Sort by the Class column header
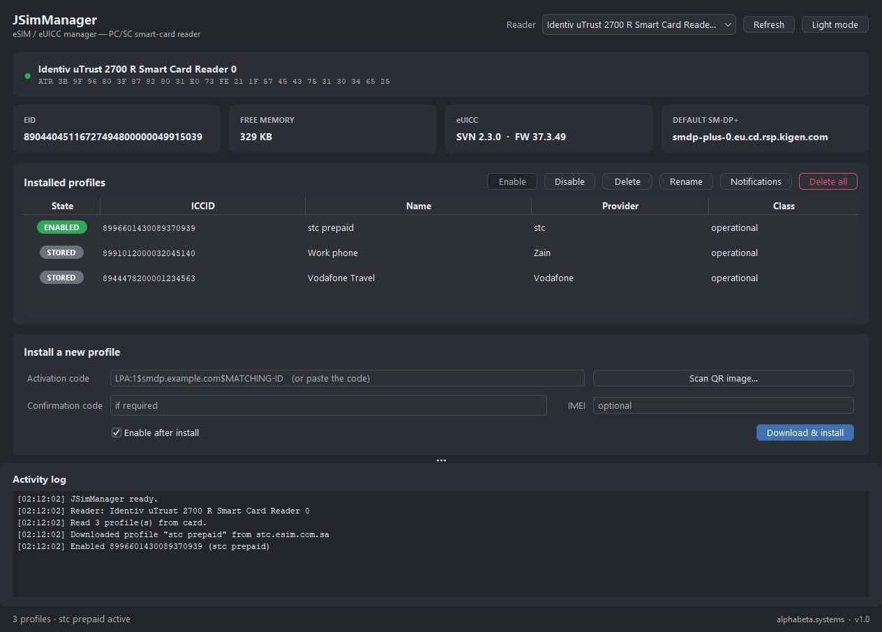 [x=784, y=206]
